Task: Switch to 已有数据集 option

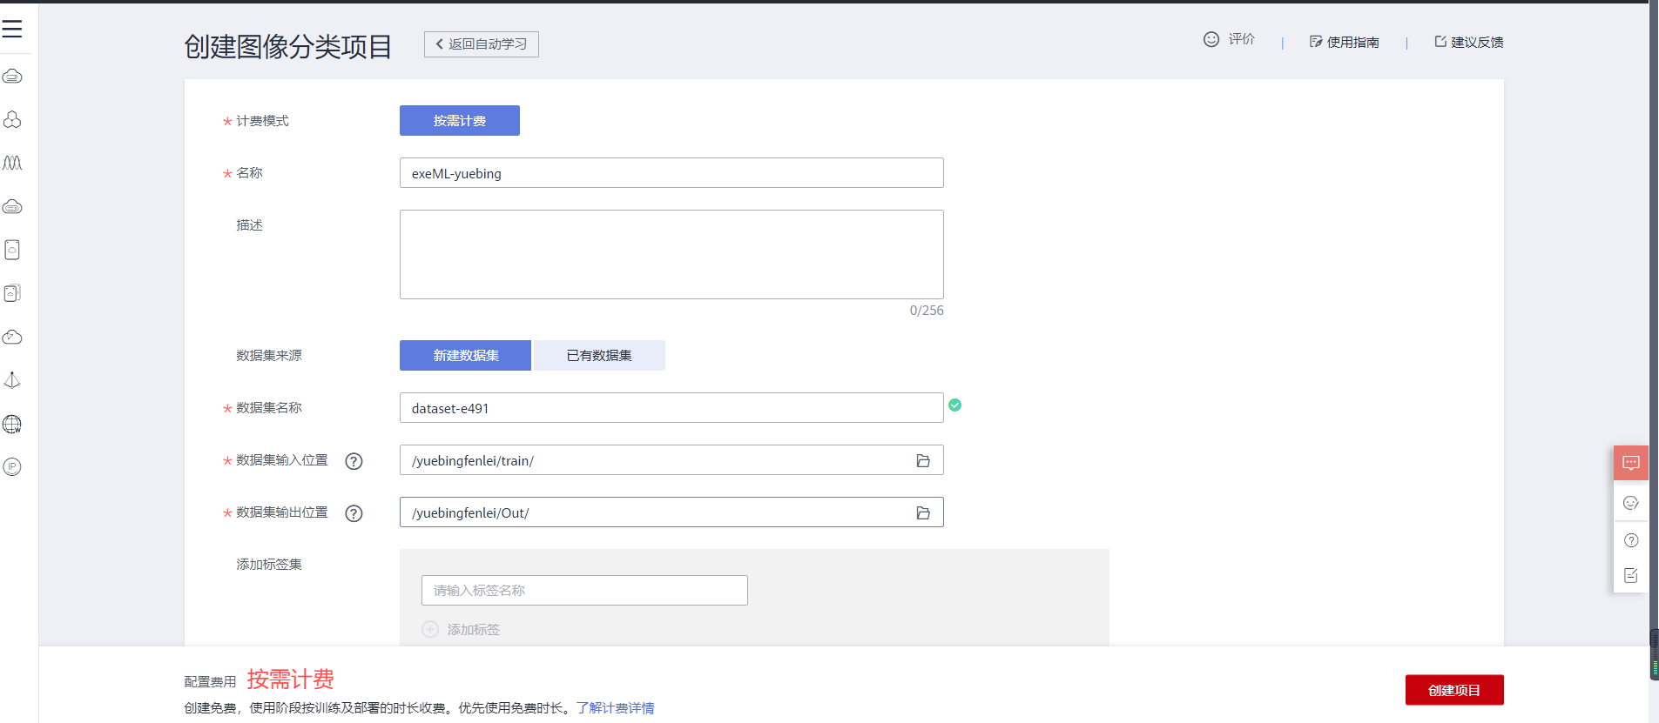Action: 599,355
